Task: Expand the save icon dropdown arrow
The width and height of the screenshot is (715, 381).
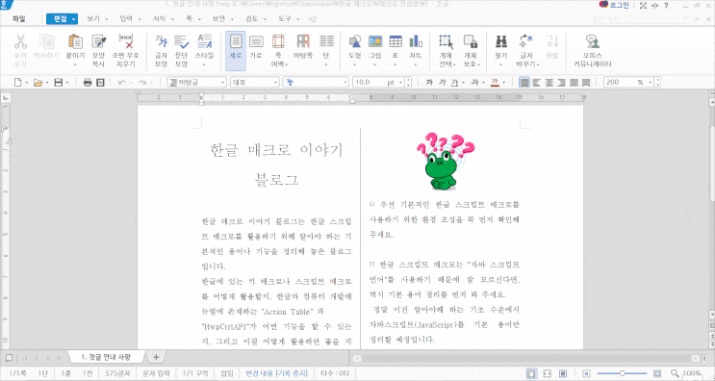Action: pos(67,83)
